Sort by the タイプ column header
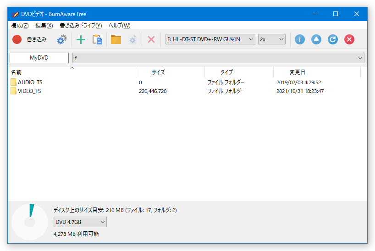This screenshot has height=251, width=375. pos(239,72)
